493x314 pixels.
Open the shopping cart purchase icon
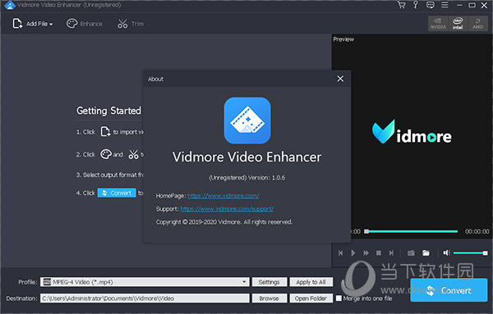[401, 5]
